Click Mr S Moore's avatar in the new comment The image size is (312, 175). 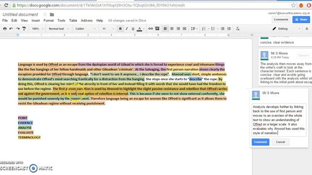tap(256, 95)
